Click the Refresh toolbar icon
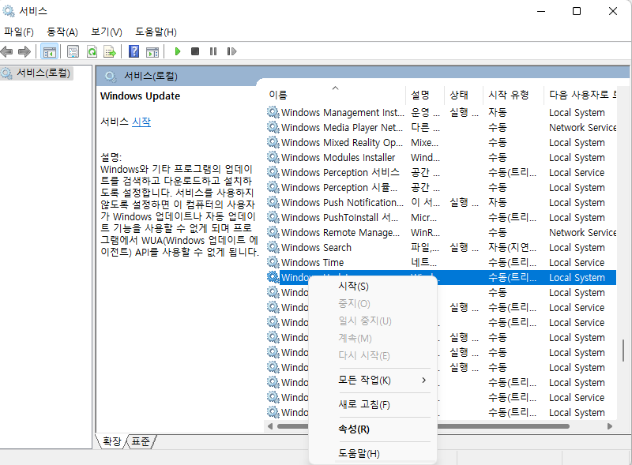This screenshot has height=465, width=632. pyautogui.click(x=92, y=51)
